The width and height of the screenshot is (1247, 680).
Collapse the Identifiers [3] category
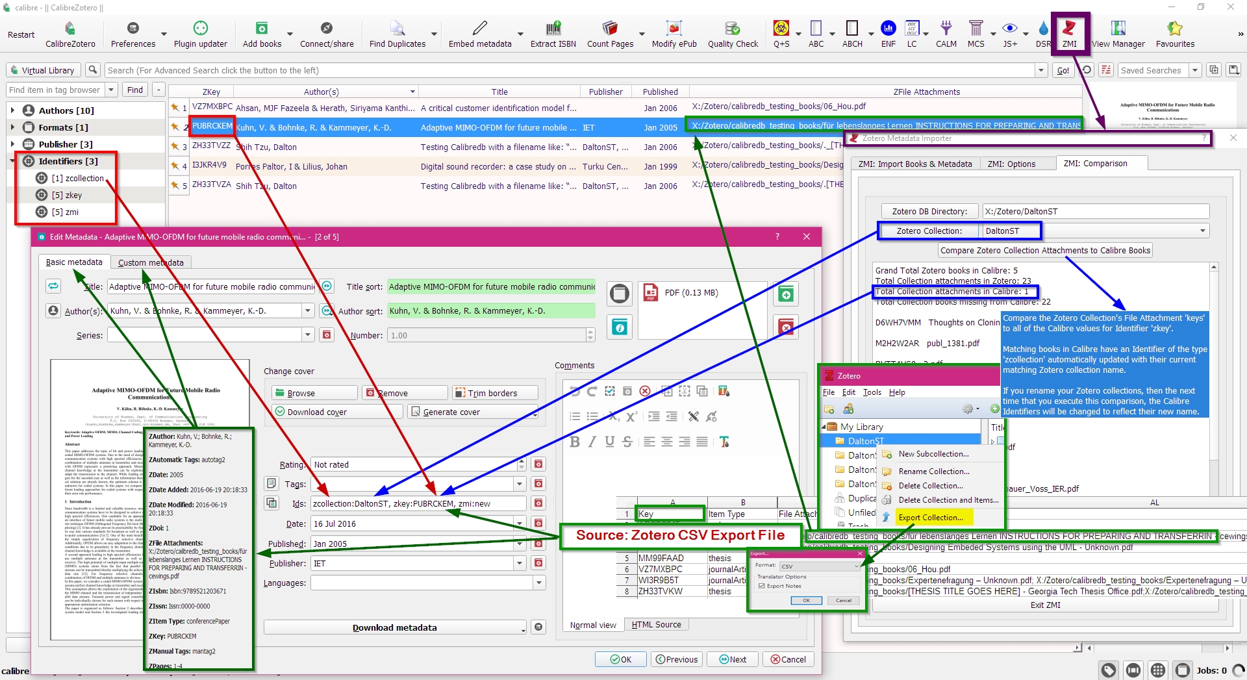click(12, 161)
